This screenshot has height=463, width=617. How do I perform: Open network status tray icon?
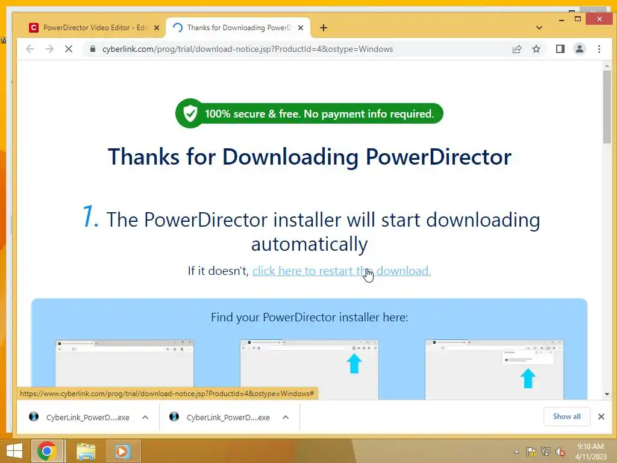546,452
